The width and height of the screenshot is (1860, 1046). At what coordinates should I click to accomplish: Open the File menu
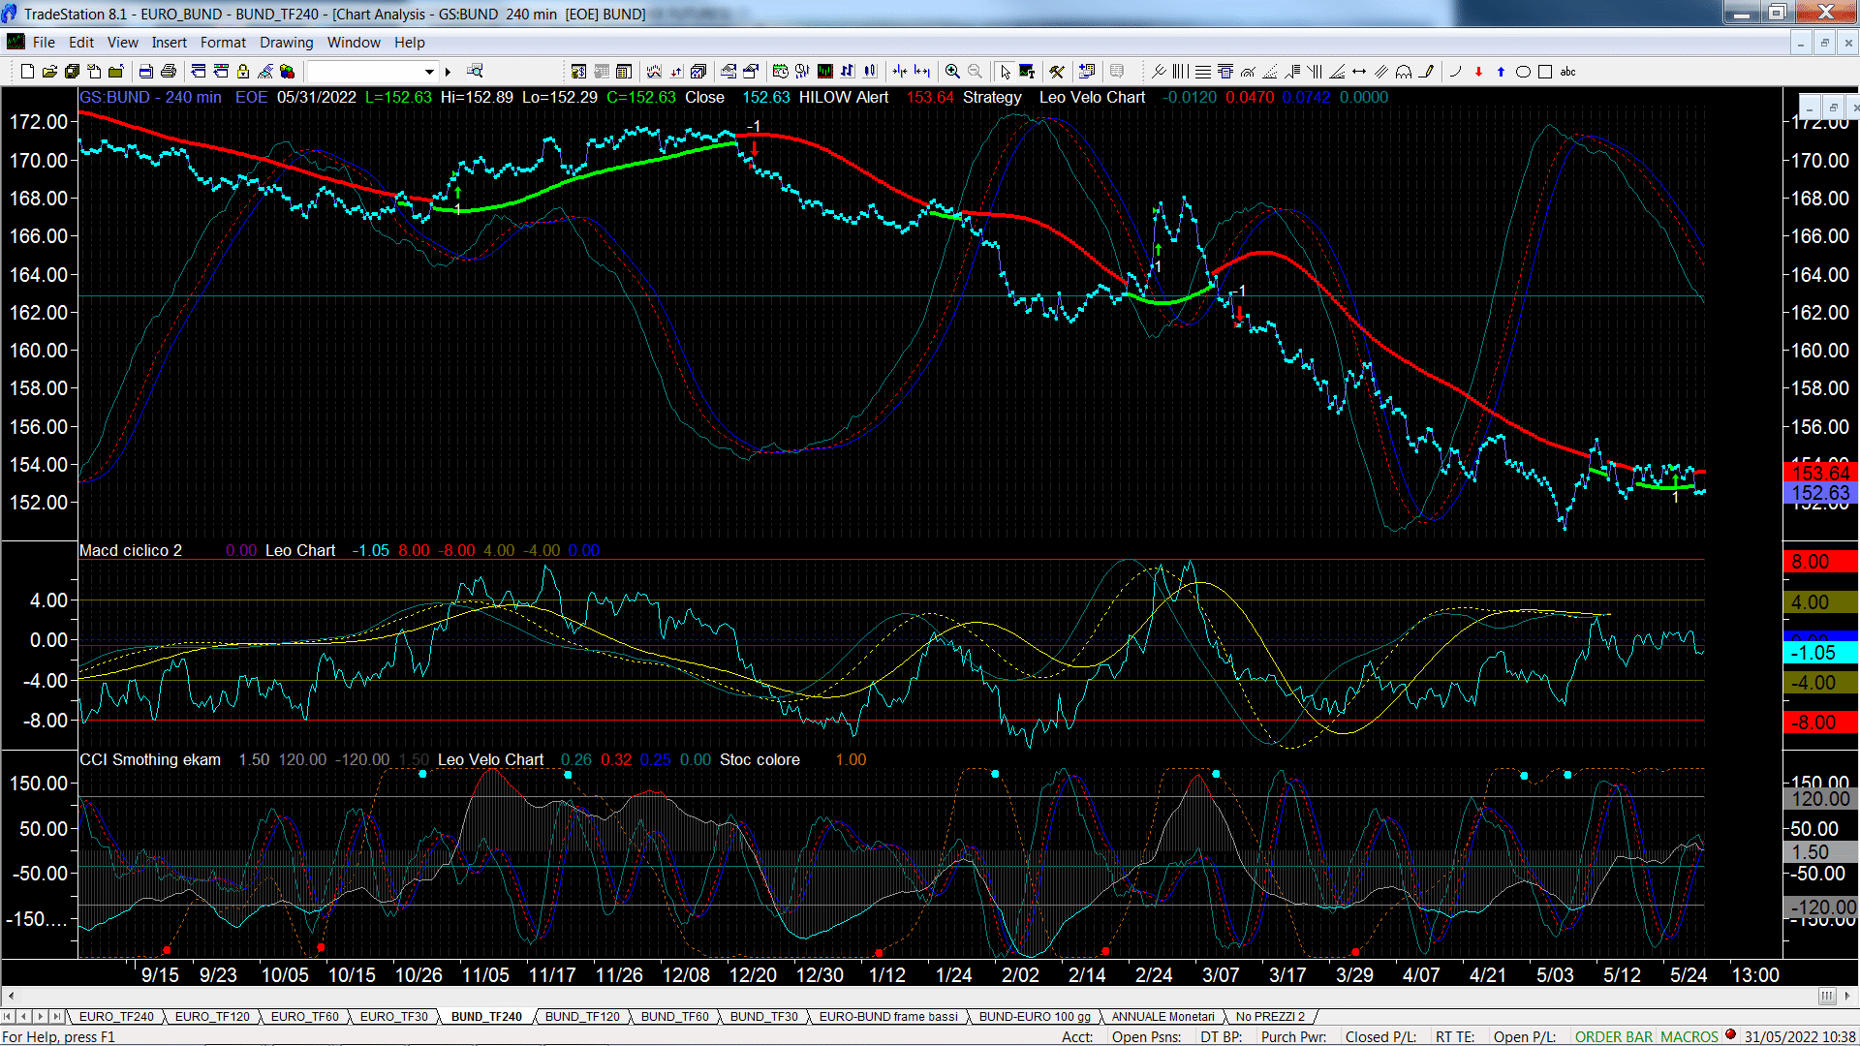44,43
